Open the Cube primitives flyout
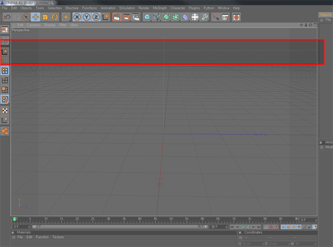The image size is (333, 247). coord(147,17)
